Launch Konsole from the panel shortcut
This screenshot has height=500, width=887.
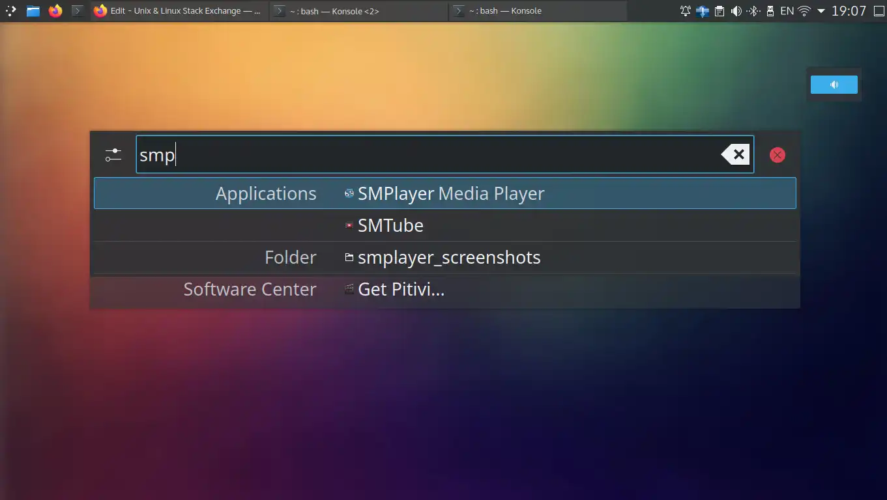coord(78,11)
